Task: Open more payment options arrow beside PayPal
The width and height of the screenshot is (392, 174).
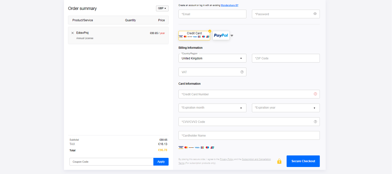Action: [x=232, y=35]
